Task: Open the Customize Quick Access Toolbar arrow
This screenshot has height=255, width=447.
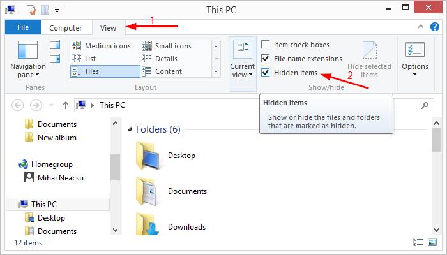Action: point(57,11)
